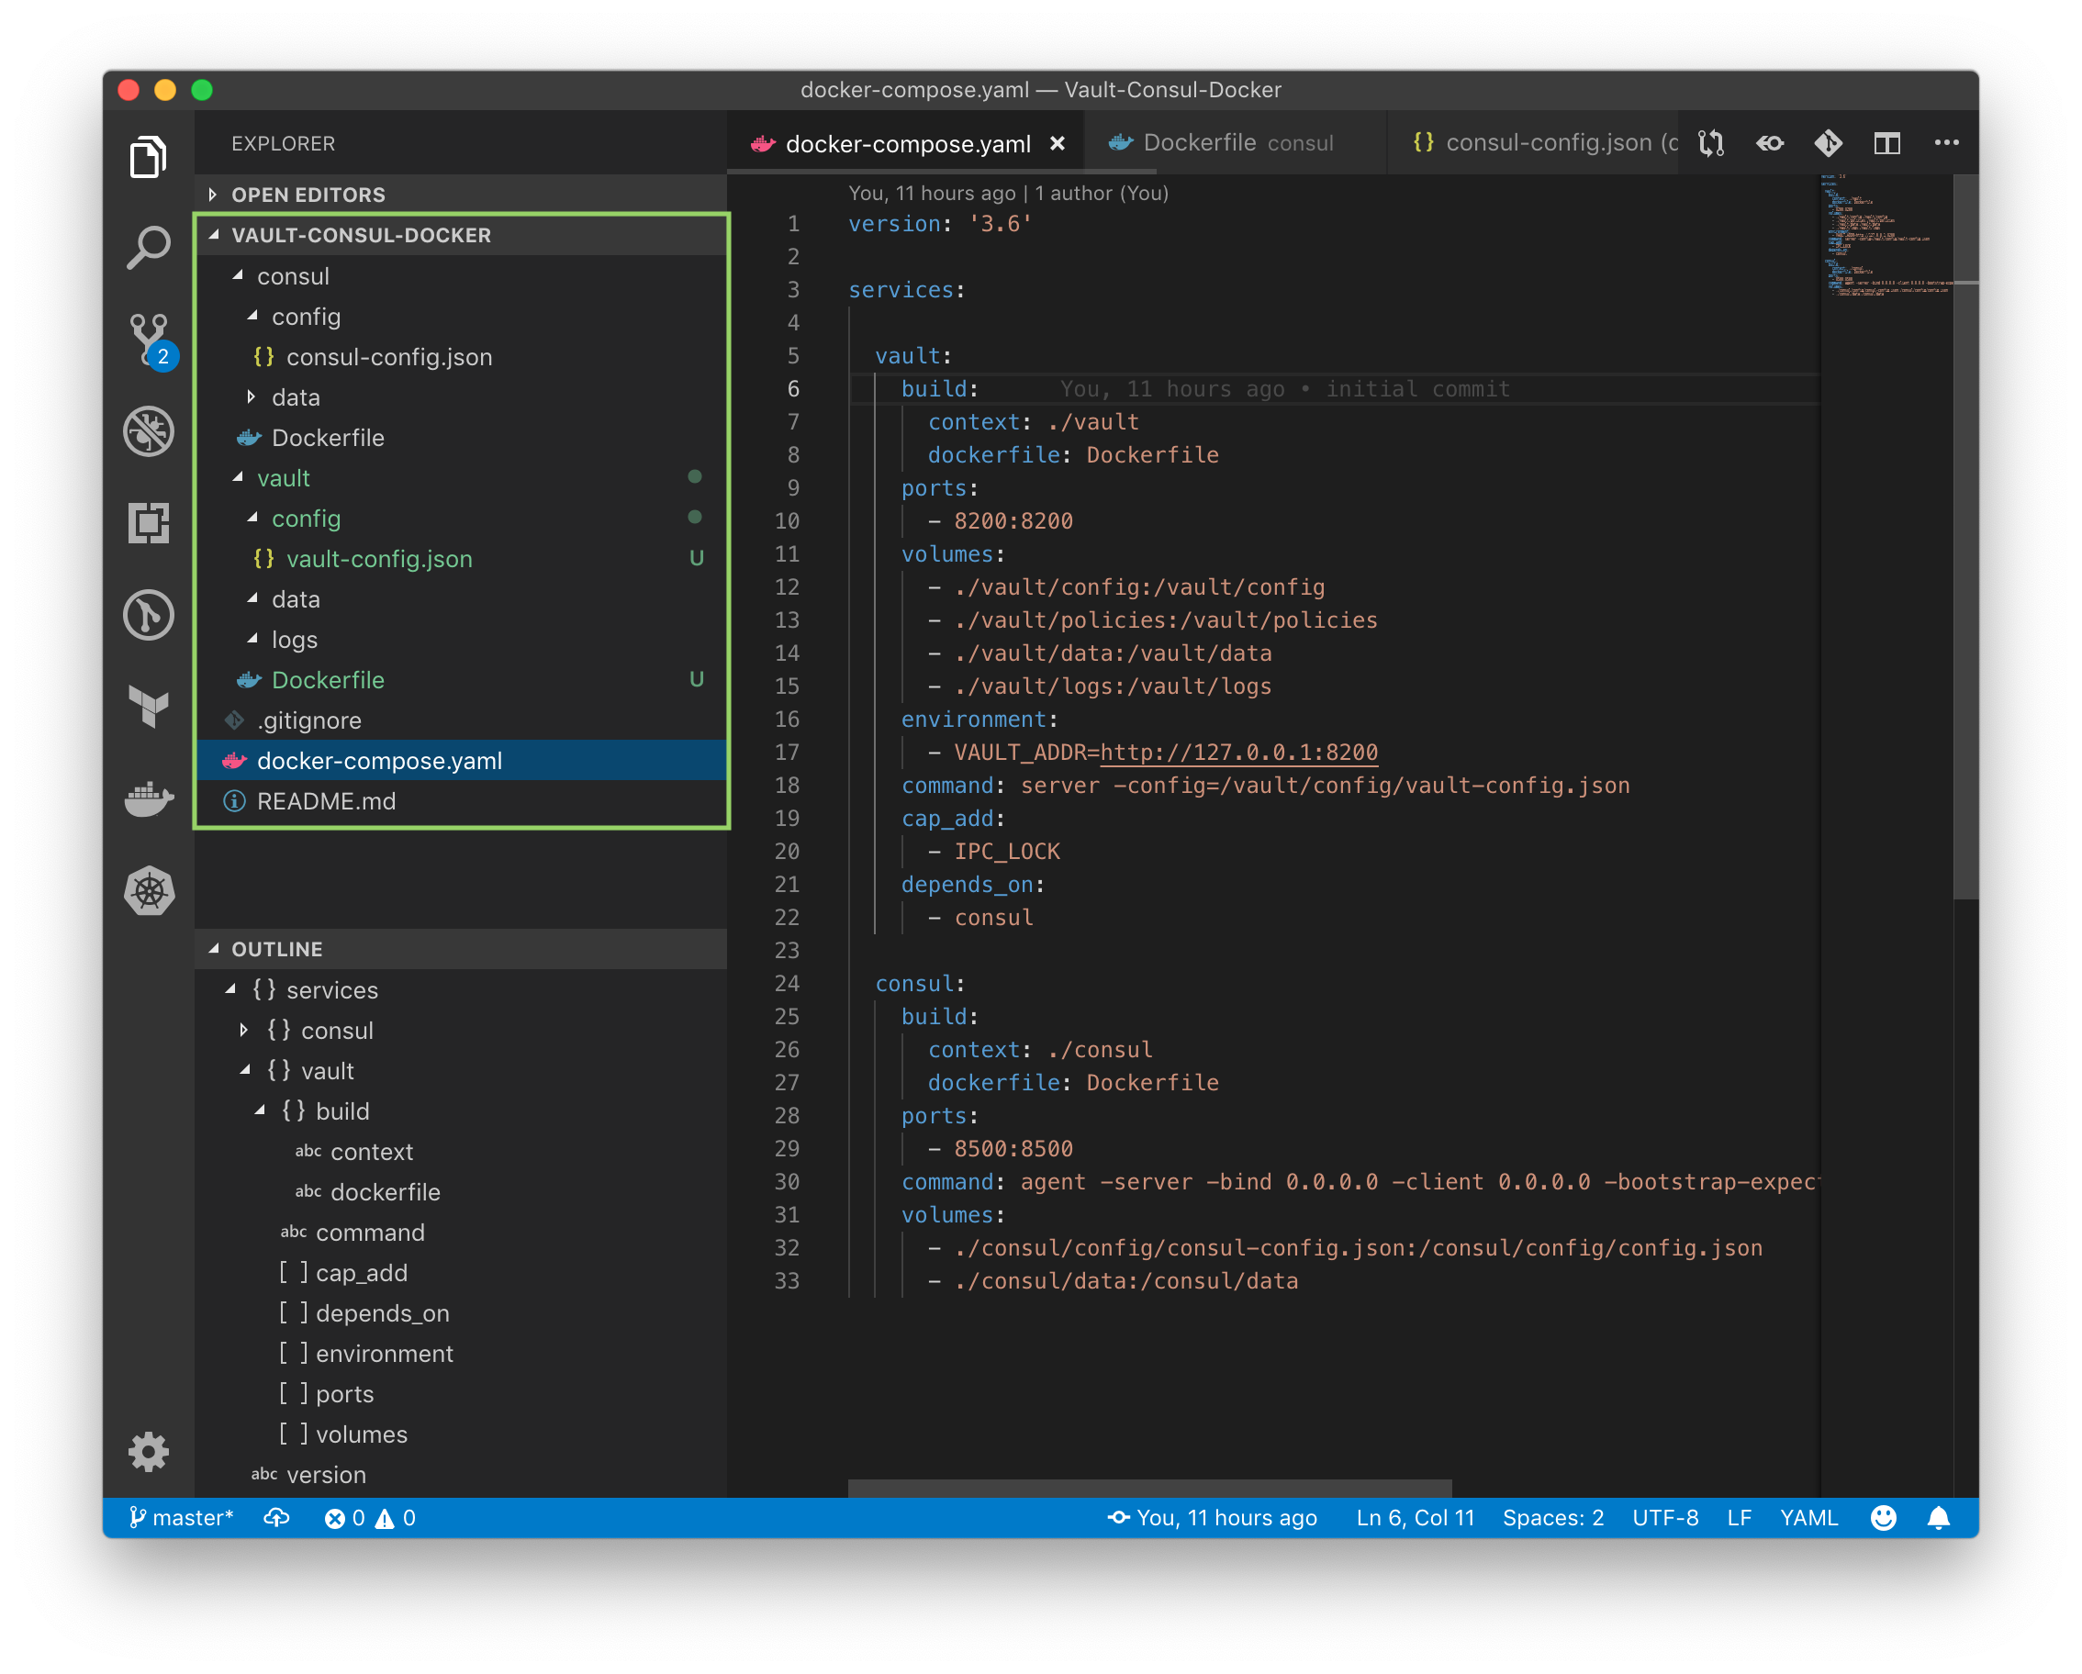2082x1674 pixels.
Task: Click the authors code lens above line 1
Action: point(1008,193)
